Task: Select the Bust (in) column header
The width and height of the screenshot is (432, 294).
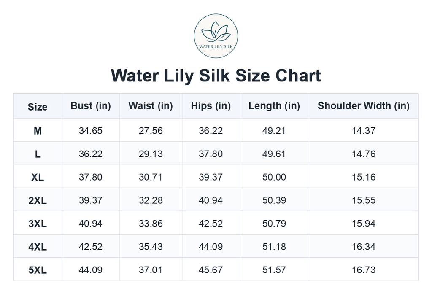Action: tap(91, 106)
